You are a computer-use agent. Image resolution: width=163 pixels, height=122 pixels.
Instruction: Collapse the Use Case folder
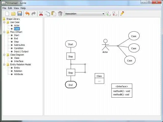[4, 22]
